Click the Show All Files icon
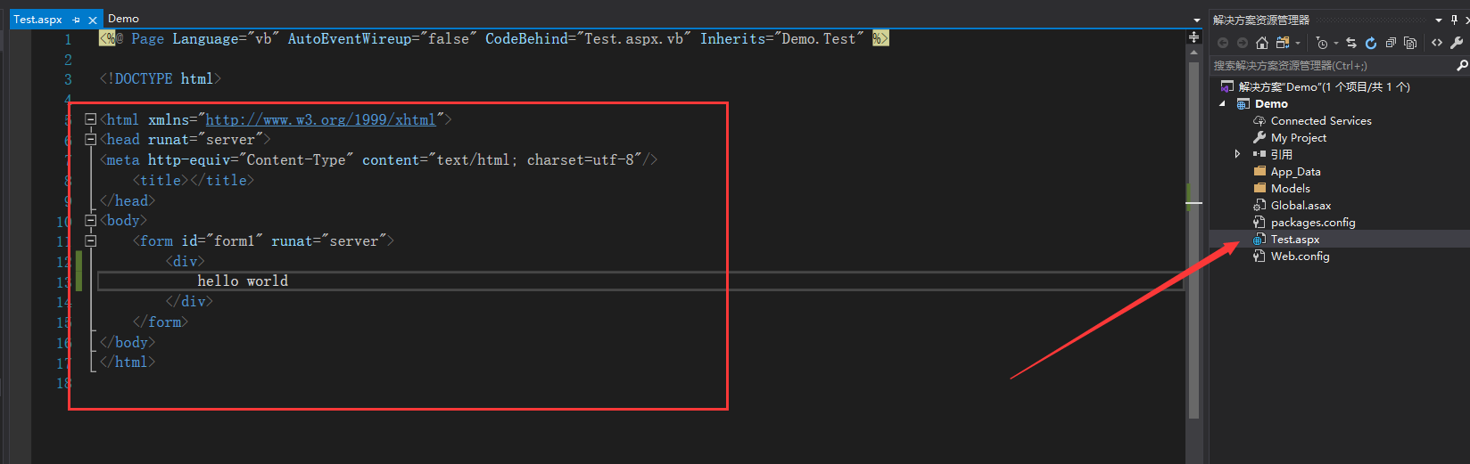 (1410, 43)
